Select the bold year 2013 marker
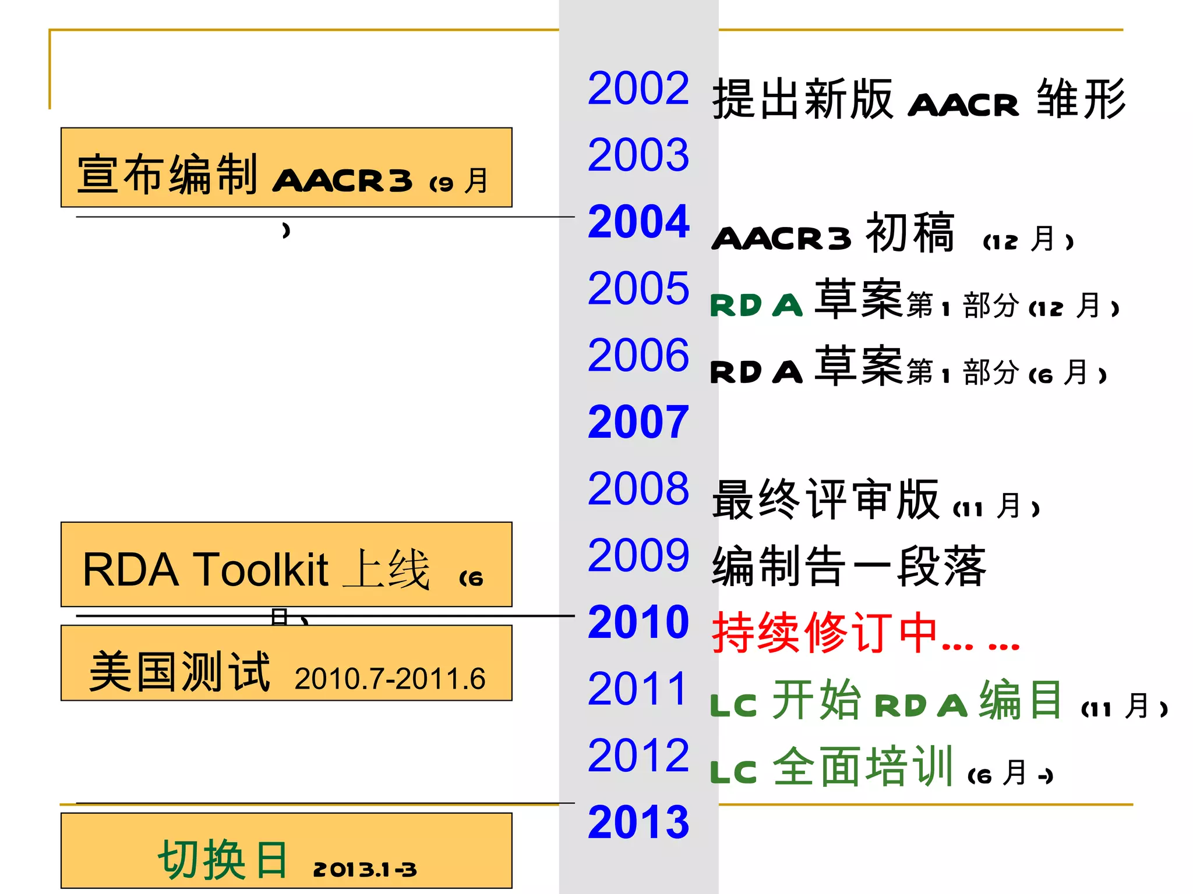 point(638,822)
